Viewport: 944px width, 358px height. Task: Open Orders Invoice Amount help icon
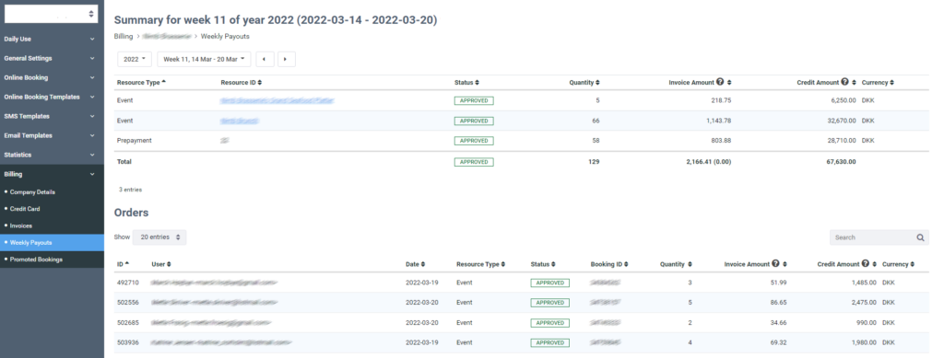click(776, 264)
